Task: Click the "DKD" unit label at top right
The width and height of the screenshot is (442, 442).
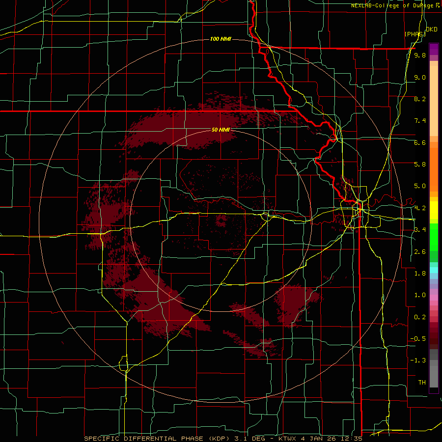Action: [x=432, y=29]
